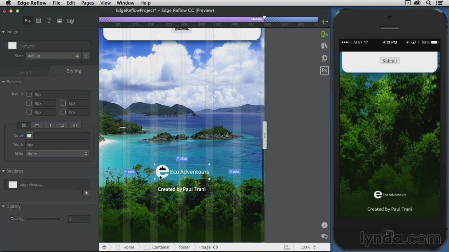Select bottom border icon

(x=62, y=125)
